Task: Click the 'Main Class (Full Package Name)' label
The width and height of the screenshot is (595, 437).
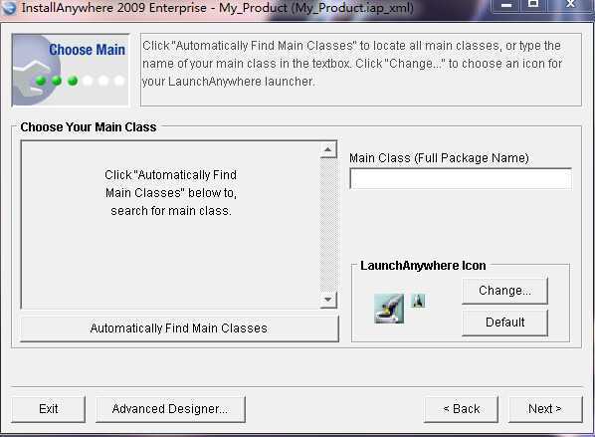Action: [x=439, y=158]
